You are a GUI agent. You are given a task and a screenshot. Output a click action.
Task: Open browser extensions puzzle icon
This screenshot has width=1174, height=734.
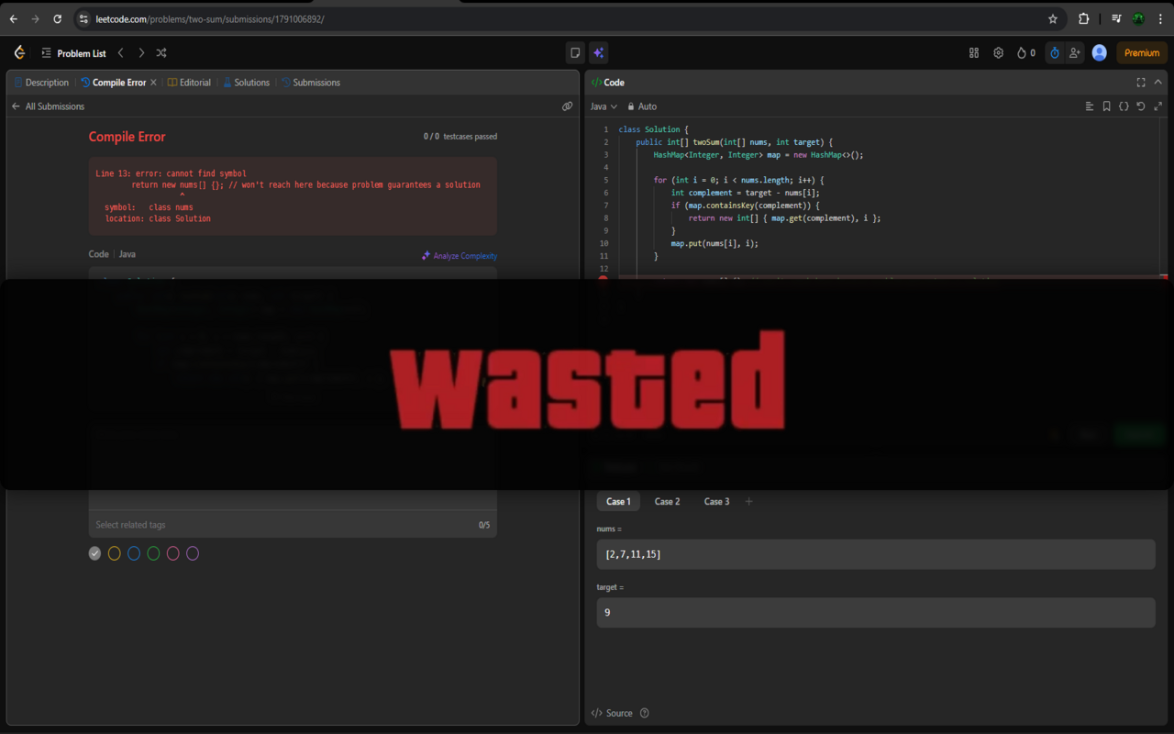pos(1083,18)
